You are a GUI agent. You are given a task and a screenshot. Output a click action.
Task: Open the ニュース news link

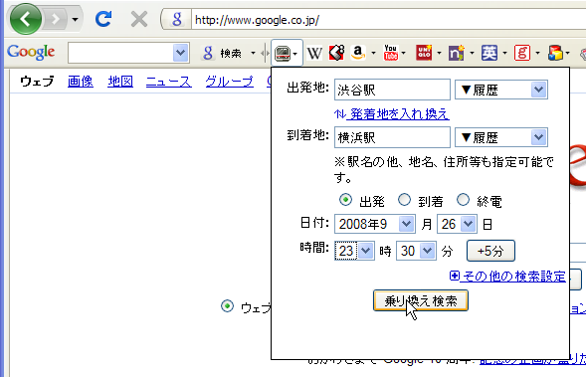168,82
